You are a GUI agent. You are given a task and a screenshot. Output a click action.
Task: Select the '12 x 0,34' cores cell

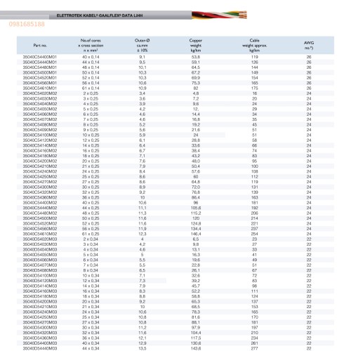tap(91, 281)
